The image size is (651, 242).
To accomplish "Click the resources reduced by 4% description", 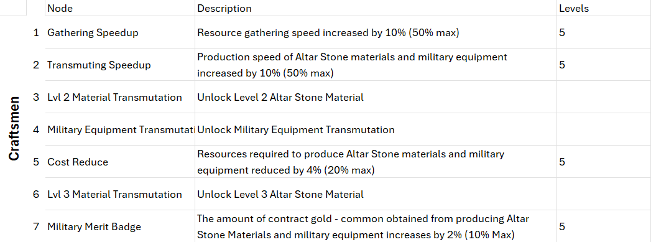I will [376, 162].
